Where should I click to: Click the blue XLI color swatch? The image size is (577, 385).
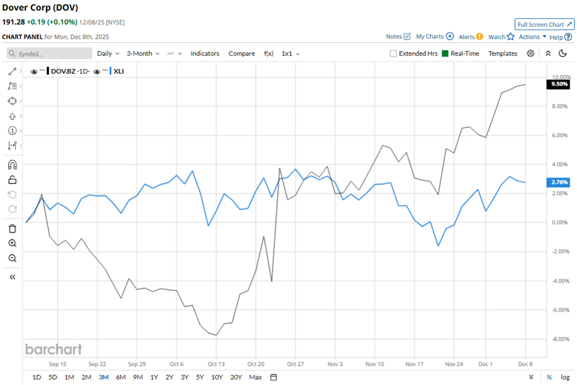click(110, 71)
